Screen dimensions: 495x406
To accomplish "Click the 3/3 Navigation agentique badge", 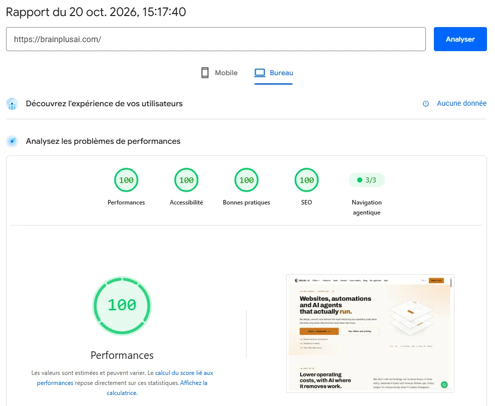I will coord(367,180).
